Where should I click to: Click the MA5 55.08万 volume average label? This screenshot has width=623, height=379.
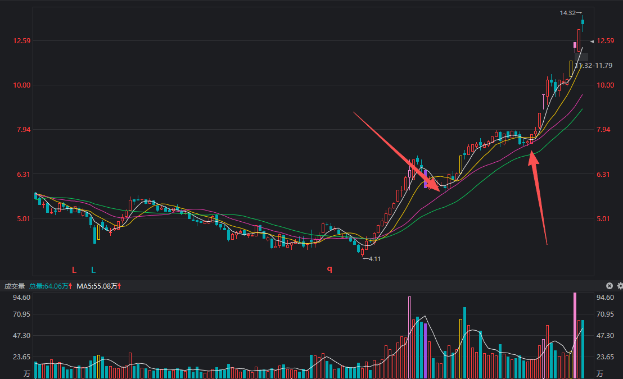pyautogui.click(x=98, y=286)
